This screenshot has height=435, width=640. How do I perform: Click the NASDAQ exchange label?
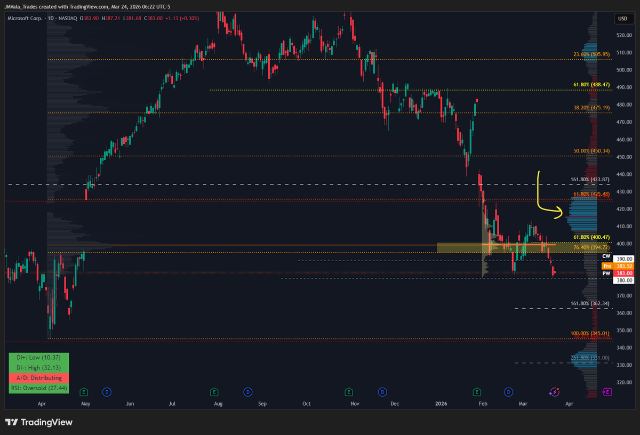point(68,19)
